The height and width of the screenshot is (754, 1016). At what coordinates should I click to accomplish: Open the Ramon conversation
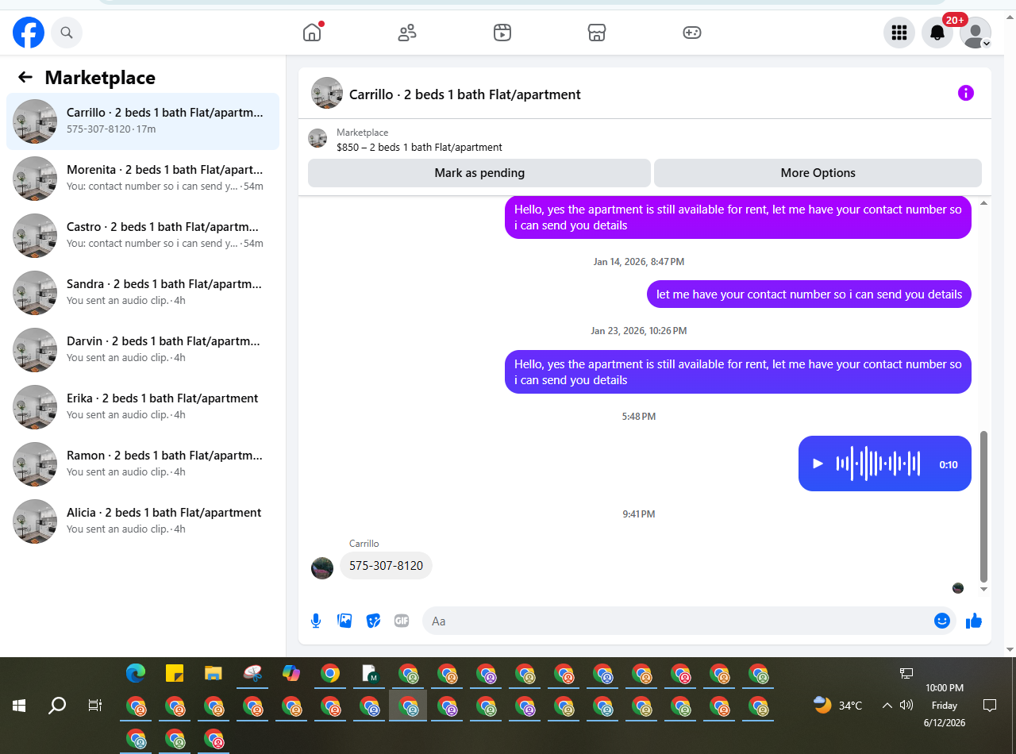pyautogui.click(x=143, y=464)
